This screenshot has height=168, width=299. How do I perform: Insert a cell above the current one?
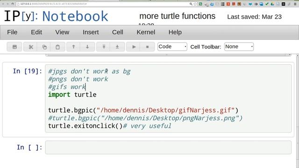click(x=104, y=47)
